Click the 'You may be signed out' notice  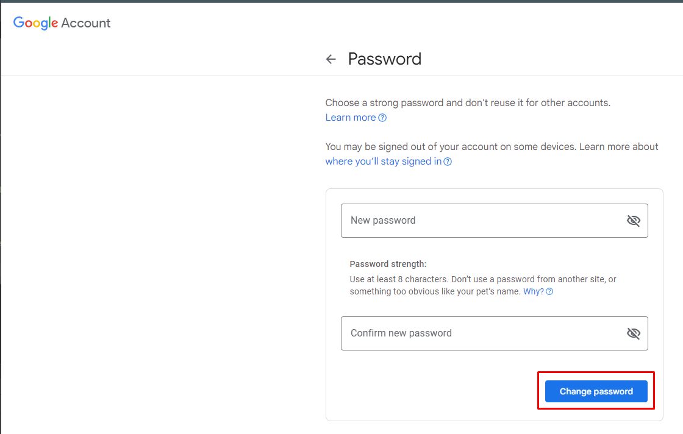pos(451,147)
